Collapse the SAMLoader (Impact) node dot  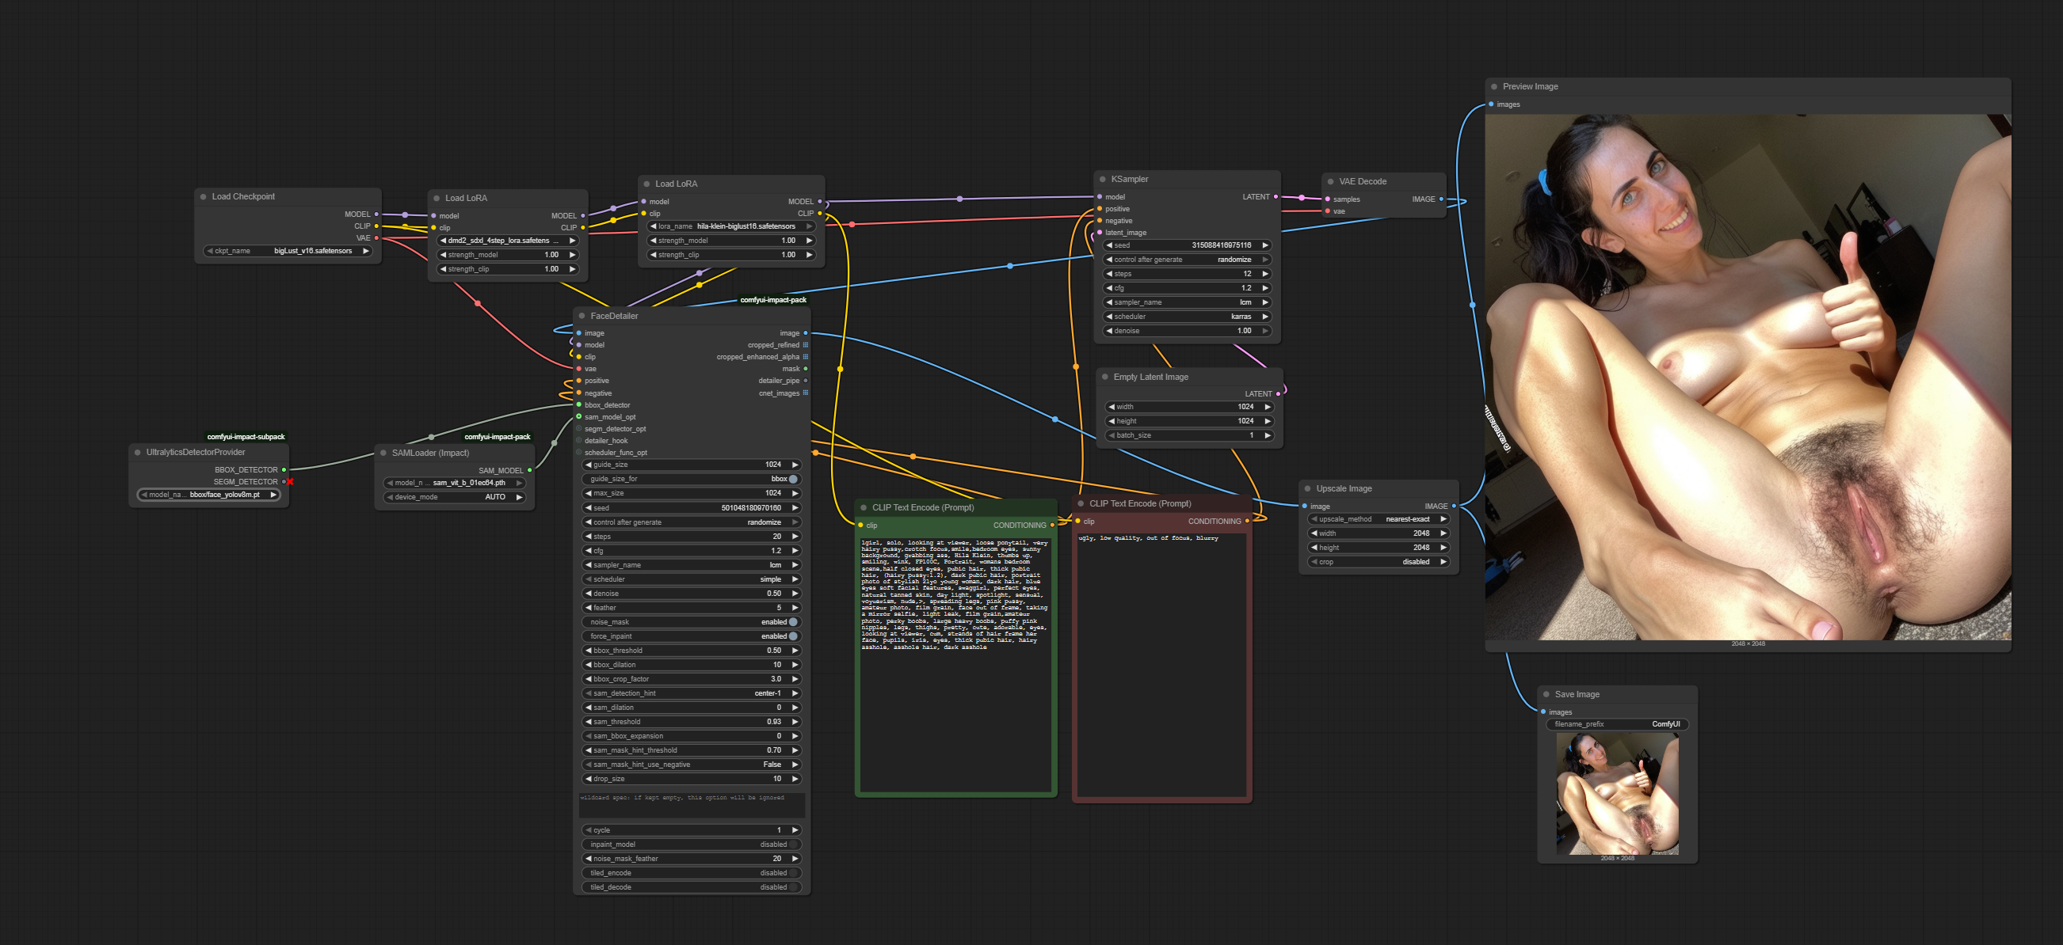click(x=383, y=453)
